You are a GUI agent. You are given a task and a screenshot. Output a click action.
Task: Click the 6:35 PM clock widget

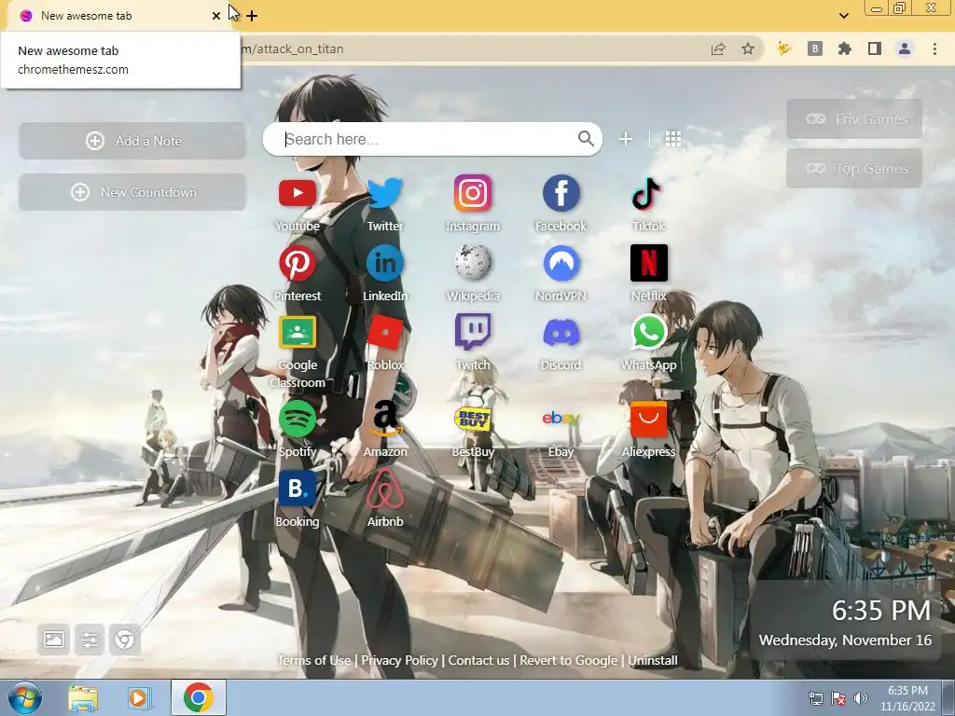pos(881,610)
